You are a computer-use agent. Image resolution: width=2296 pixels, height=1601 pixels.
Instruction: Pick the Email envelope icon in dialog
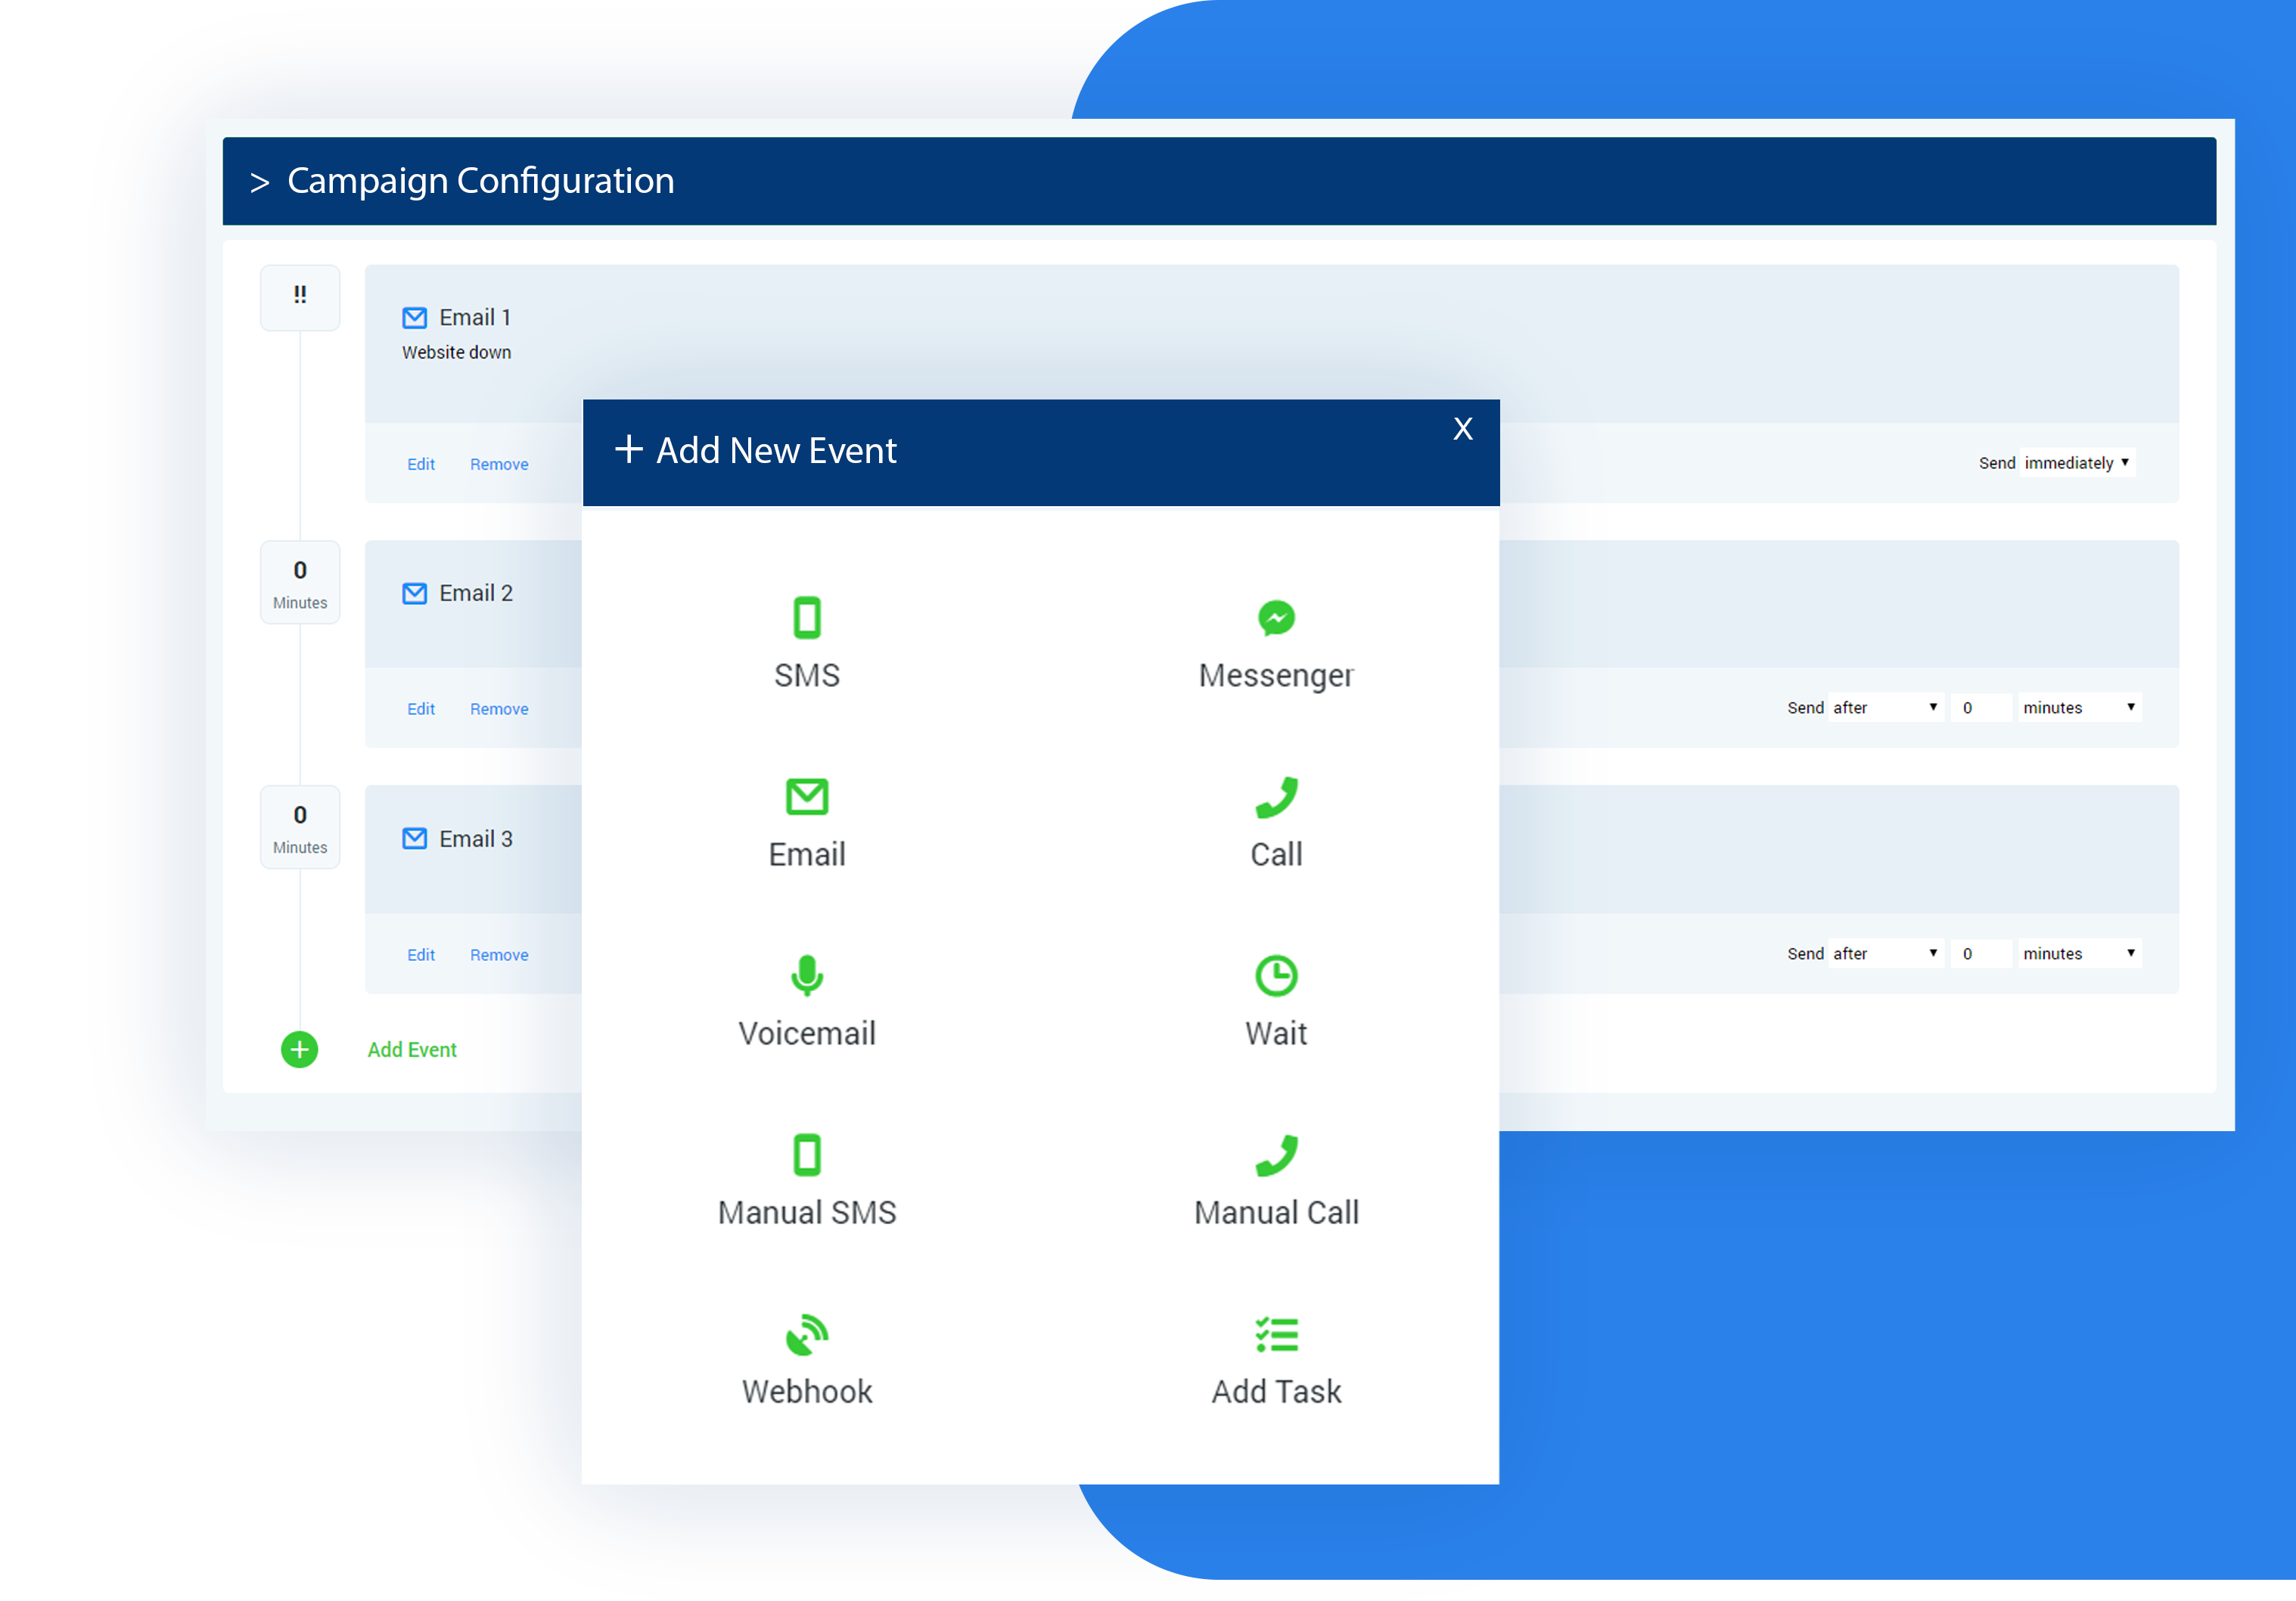tap(806, 796)
